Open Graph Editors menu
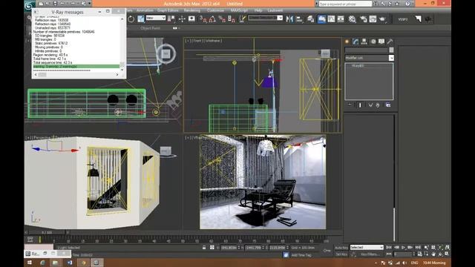Screen dimensions: 475x267 point(168,10)
